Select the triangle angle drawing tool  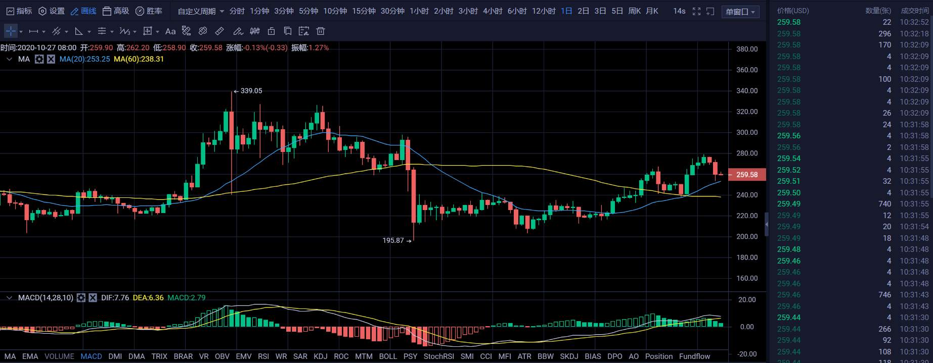79,31
